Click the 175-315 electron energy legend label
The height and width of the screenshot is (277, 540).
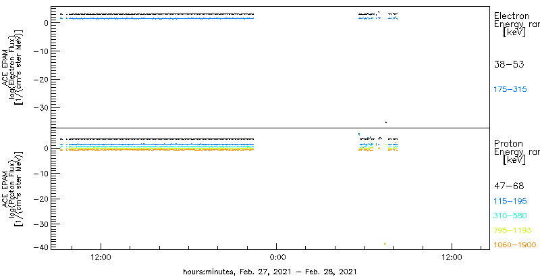510,89
